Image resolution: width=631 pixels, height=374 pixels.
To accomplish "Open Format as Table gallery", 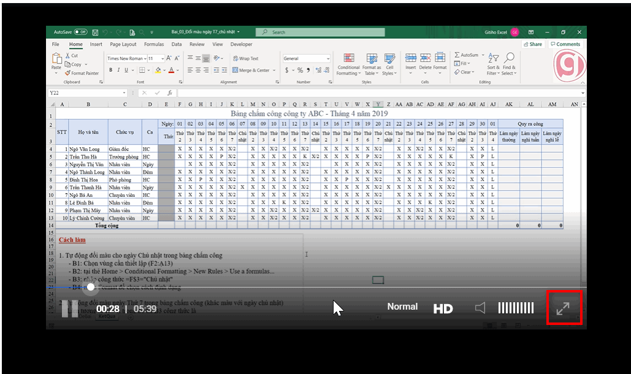I will click(x=372, y=64).
